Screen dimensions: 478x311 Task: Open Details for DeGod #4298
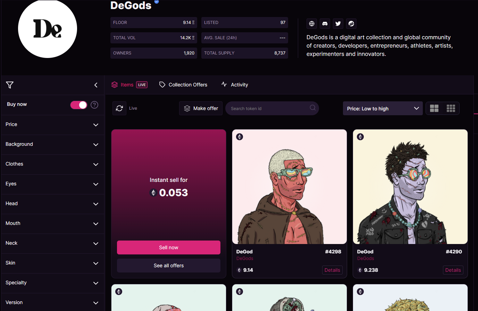tap(332, 270)
